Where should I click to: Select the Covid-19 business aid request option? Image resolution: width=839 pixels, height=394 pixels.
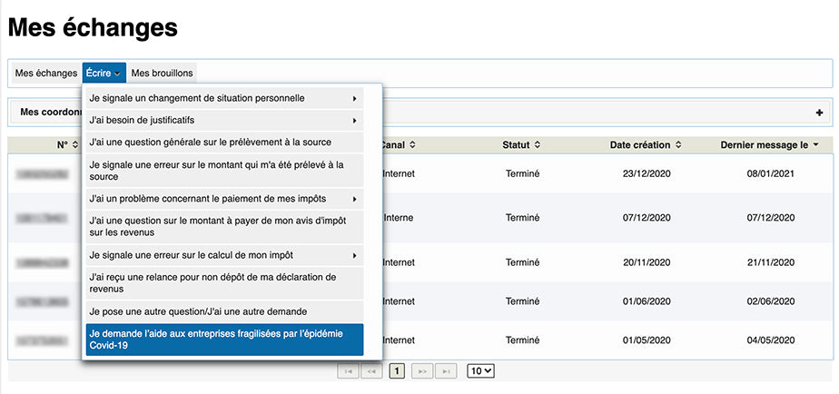223,340
